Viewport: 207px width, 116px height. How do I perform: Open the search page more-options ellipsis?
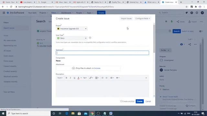(201, 22)
